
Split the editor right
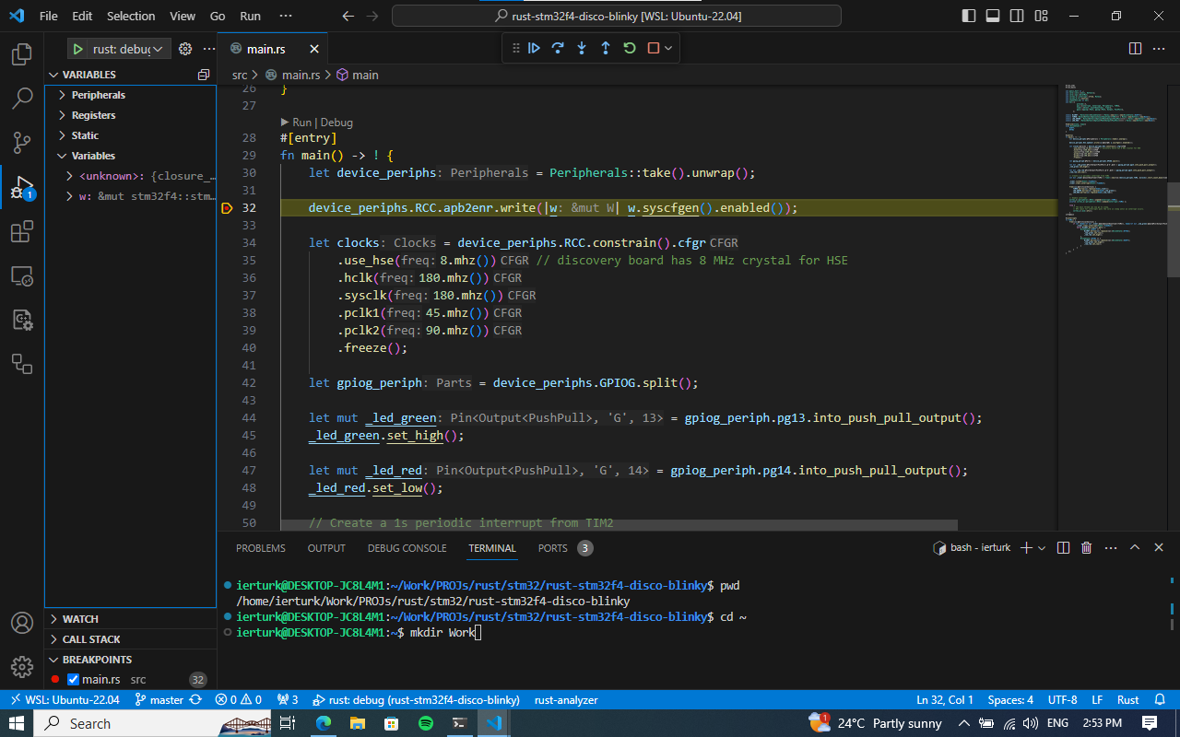pos(1135,49)
